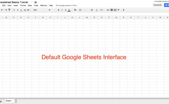Open the Edit menu
The image size is (169, 104).
click(x=4, y=5)
